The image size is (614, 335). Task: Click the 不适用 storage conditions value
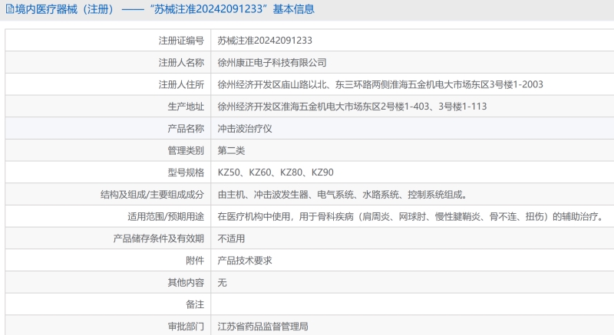click(231, 238)
